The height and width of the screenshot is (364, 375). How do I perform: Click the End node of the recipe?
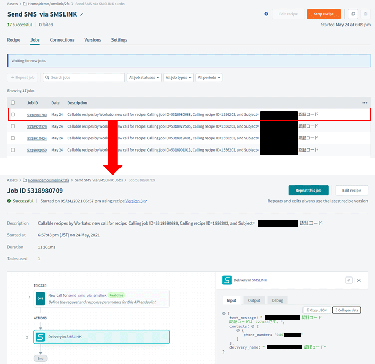pos(41,358)
